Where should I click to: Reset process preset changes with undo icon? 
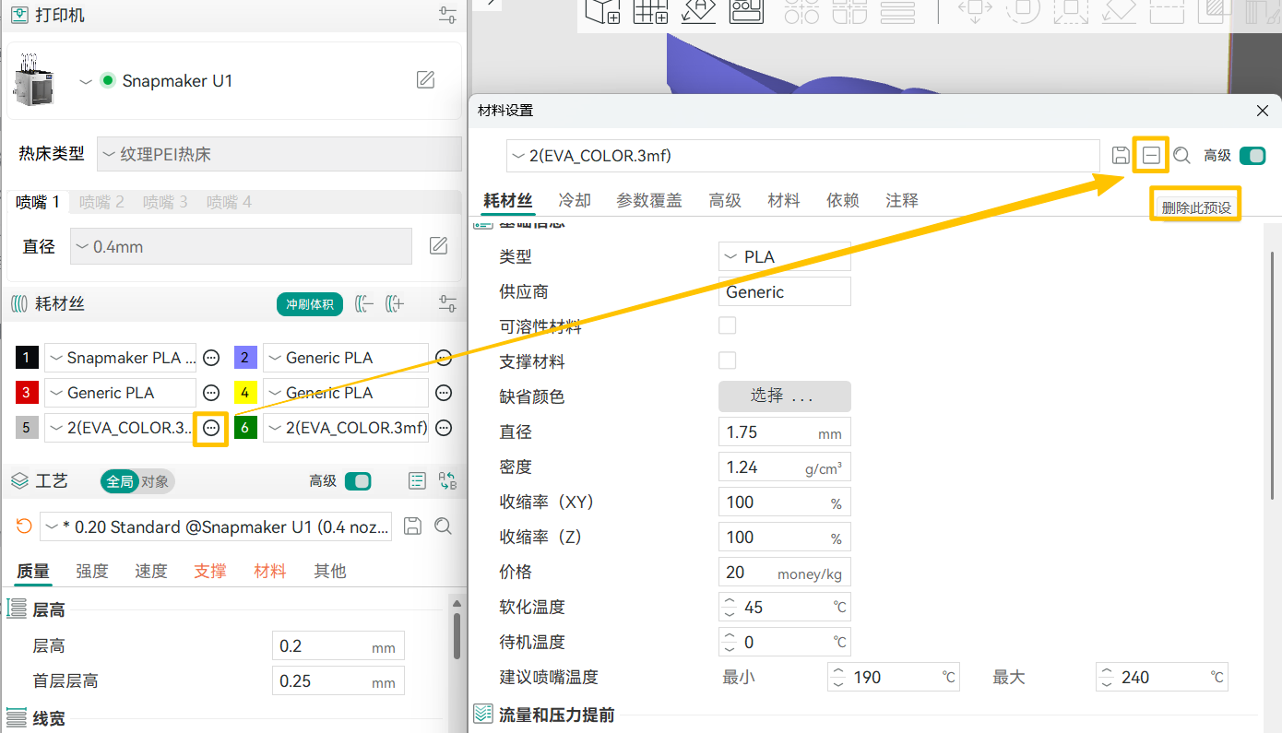pyautogui.click(x=25, y=526)
